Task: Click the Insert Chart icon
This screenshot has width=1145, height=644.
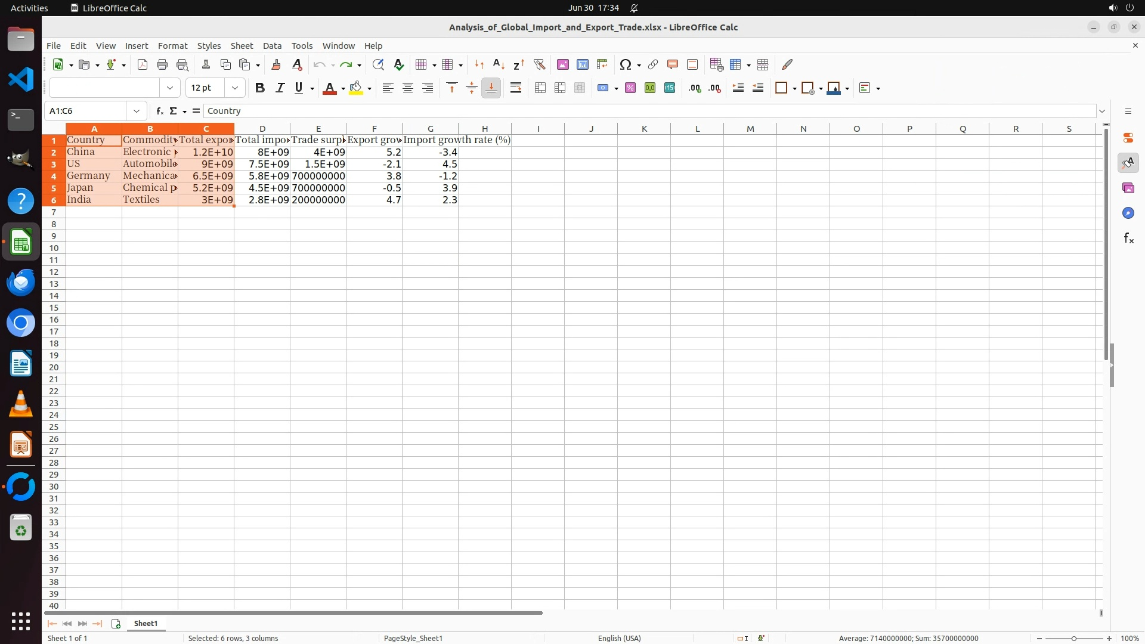Action: (x=582, y=64)
